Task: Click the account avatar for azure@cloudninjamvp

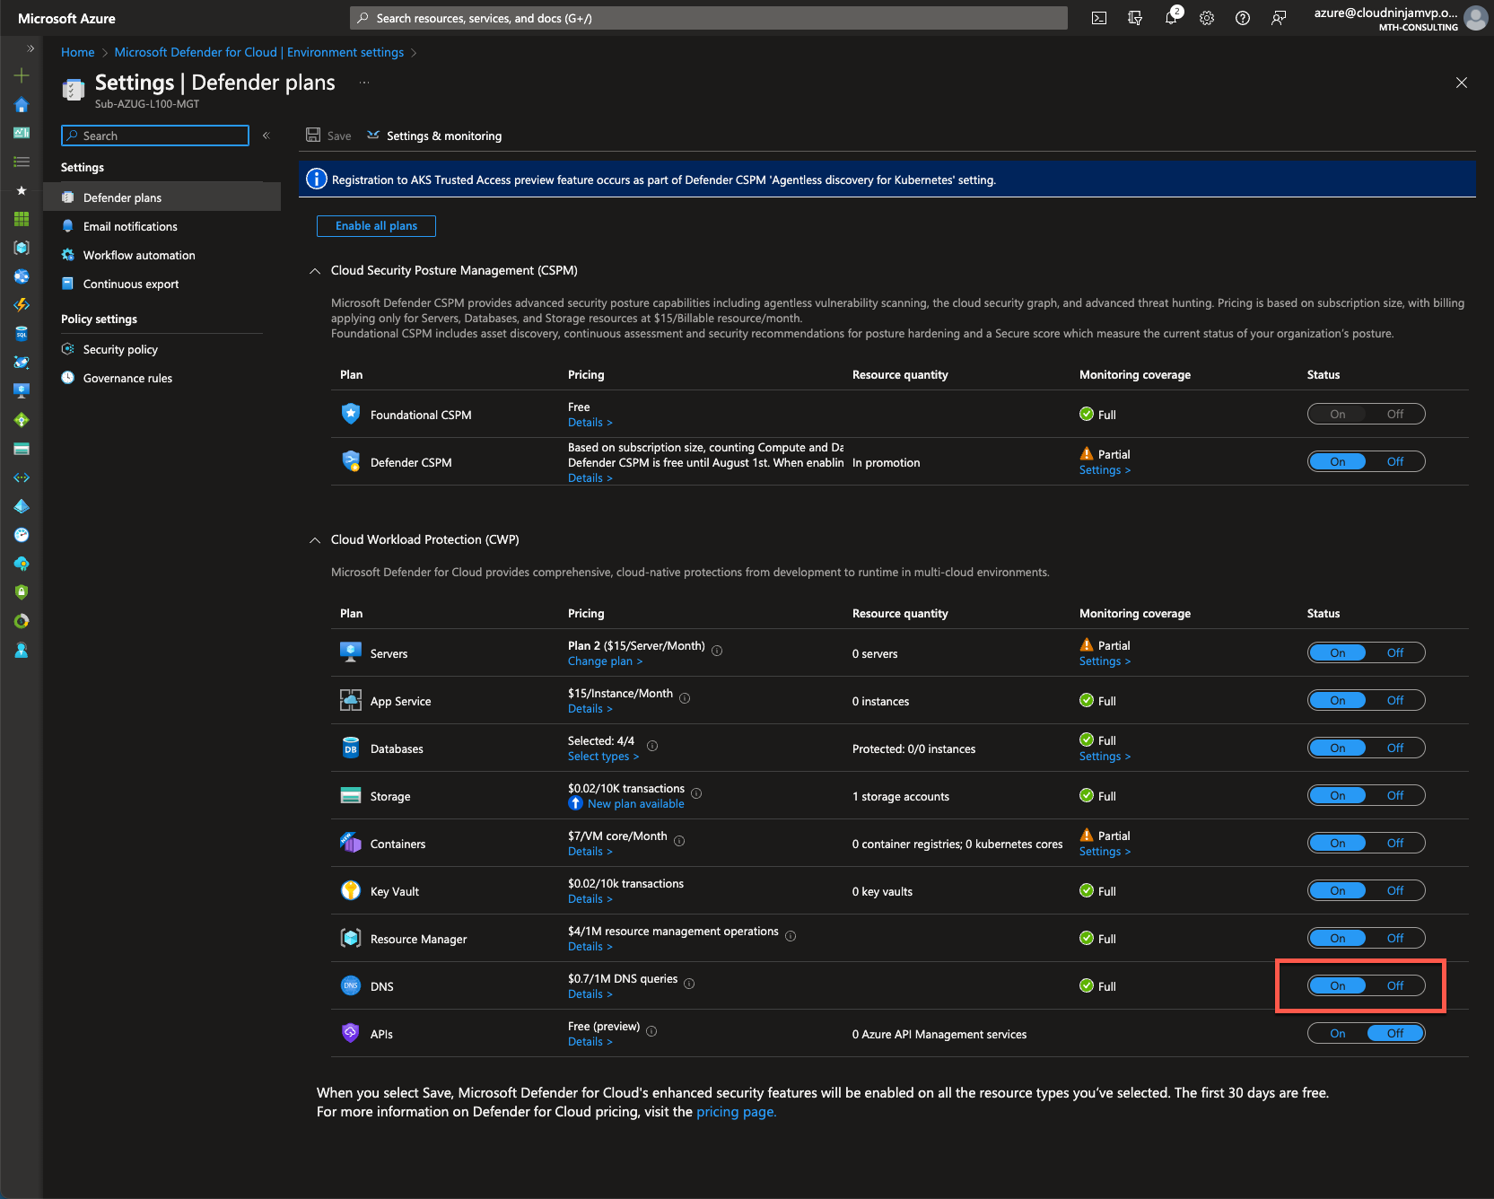Action: click(1475, 18)
